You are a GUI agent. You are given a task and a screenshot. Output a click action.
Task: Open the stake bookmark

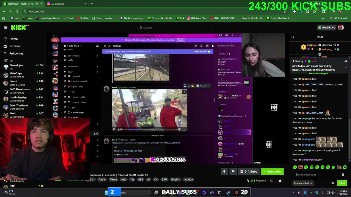[15, 18]
